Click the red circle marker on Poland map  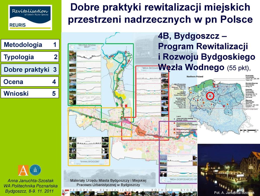click(210, 96)
